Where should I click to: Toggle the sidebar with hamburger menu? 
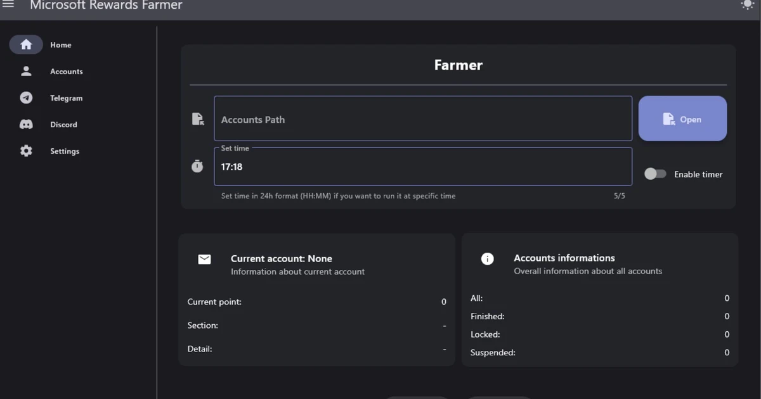8,5
